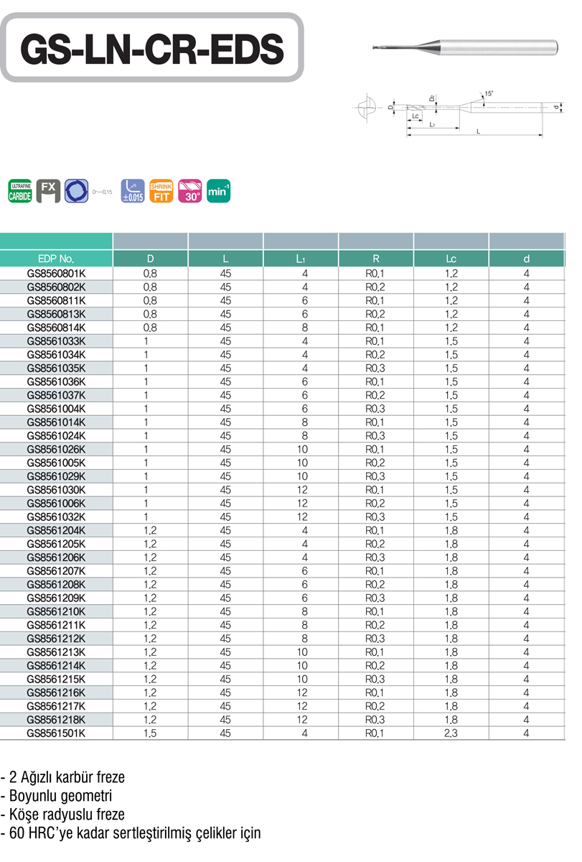Select part number GS8561033K
The image size is (582, 862).
point(56,340)
